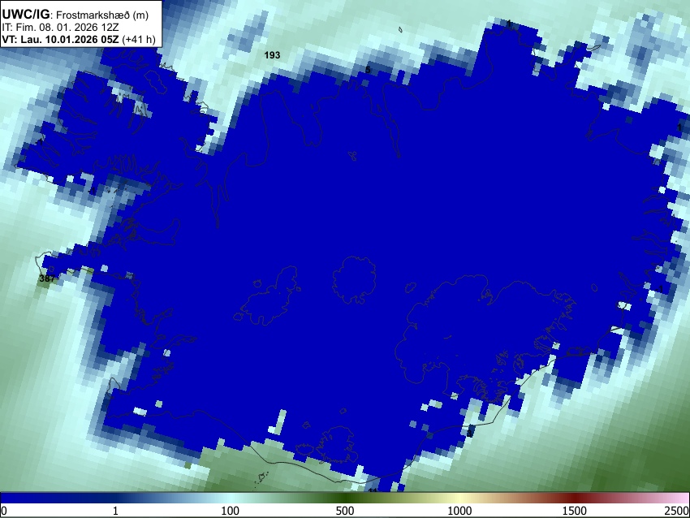Pick the pale yellow colour above the 1000 label

459,499
